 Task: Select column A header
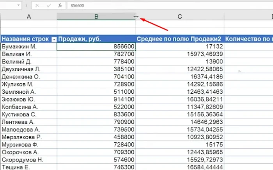28,16
